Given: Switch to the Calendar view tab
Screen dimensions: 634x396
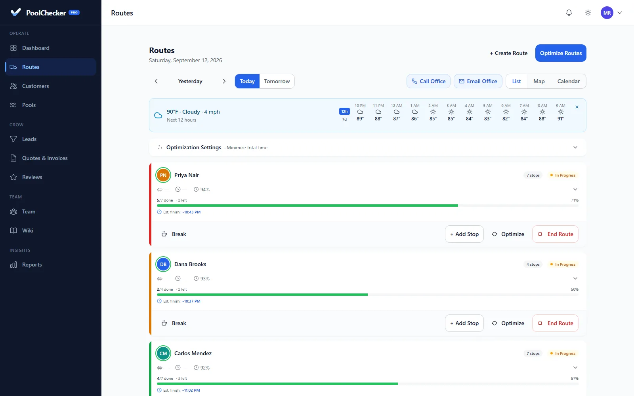Looking at the screenshot, I should [x=568, y=81].
